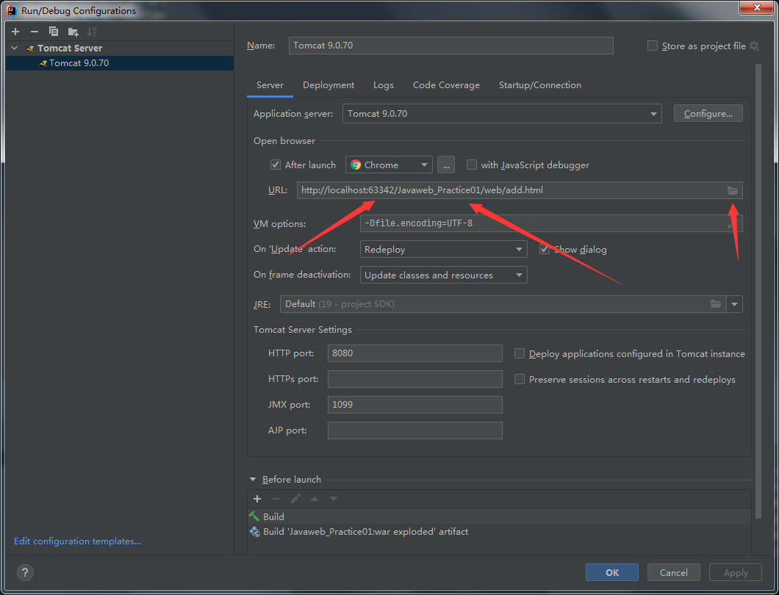
Task: Click Tomcat Server group icon
Action: 30,48
